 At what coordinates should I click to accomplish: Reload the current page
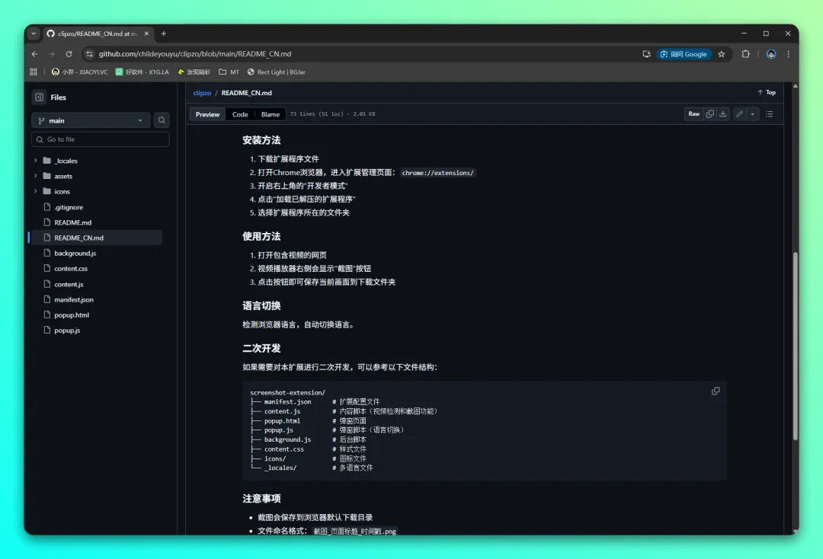click(x=69, y=54)
